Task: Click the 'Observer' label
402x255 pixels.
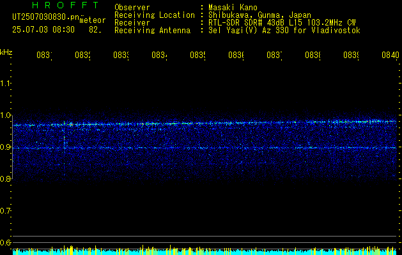Action: pyautogui.click(x=132, y=7)
